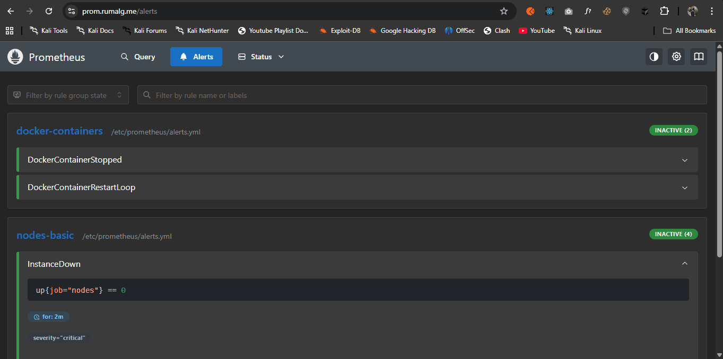This screenshot has height=359, width=723.
Task: Click the Filter by rule name or labels field
Action: click(x=422, y=95)
